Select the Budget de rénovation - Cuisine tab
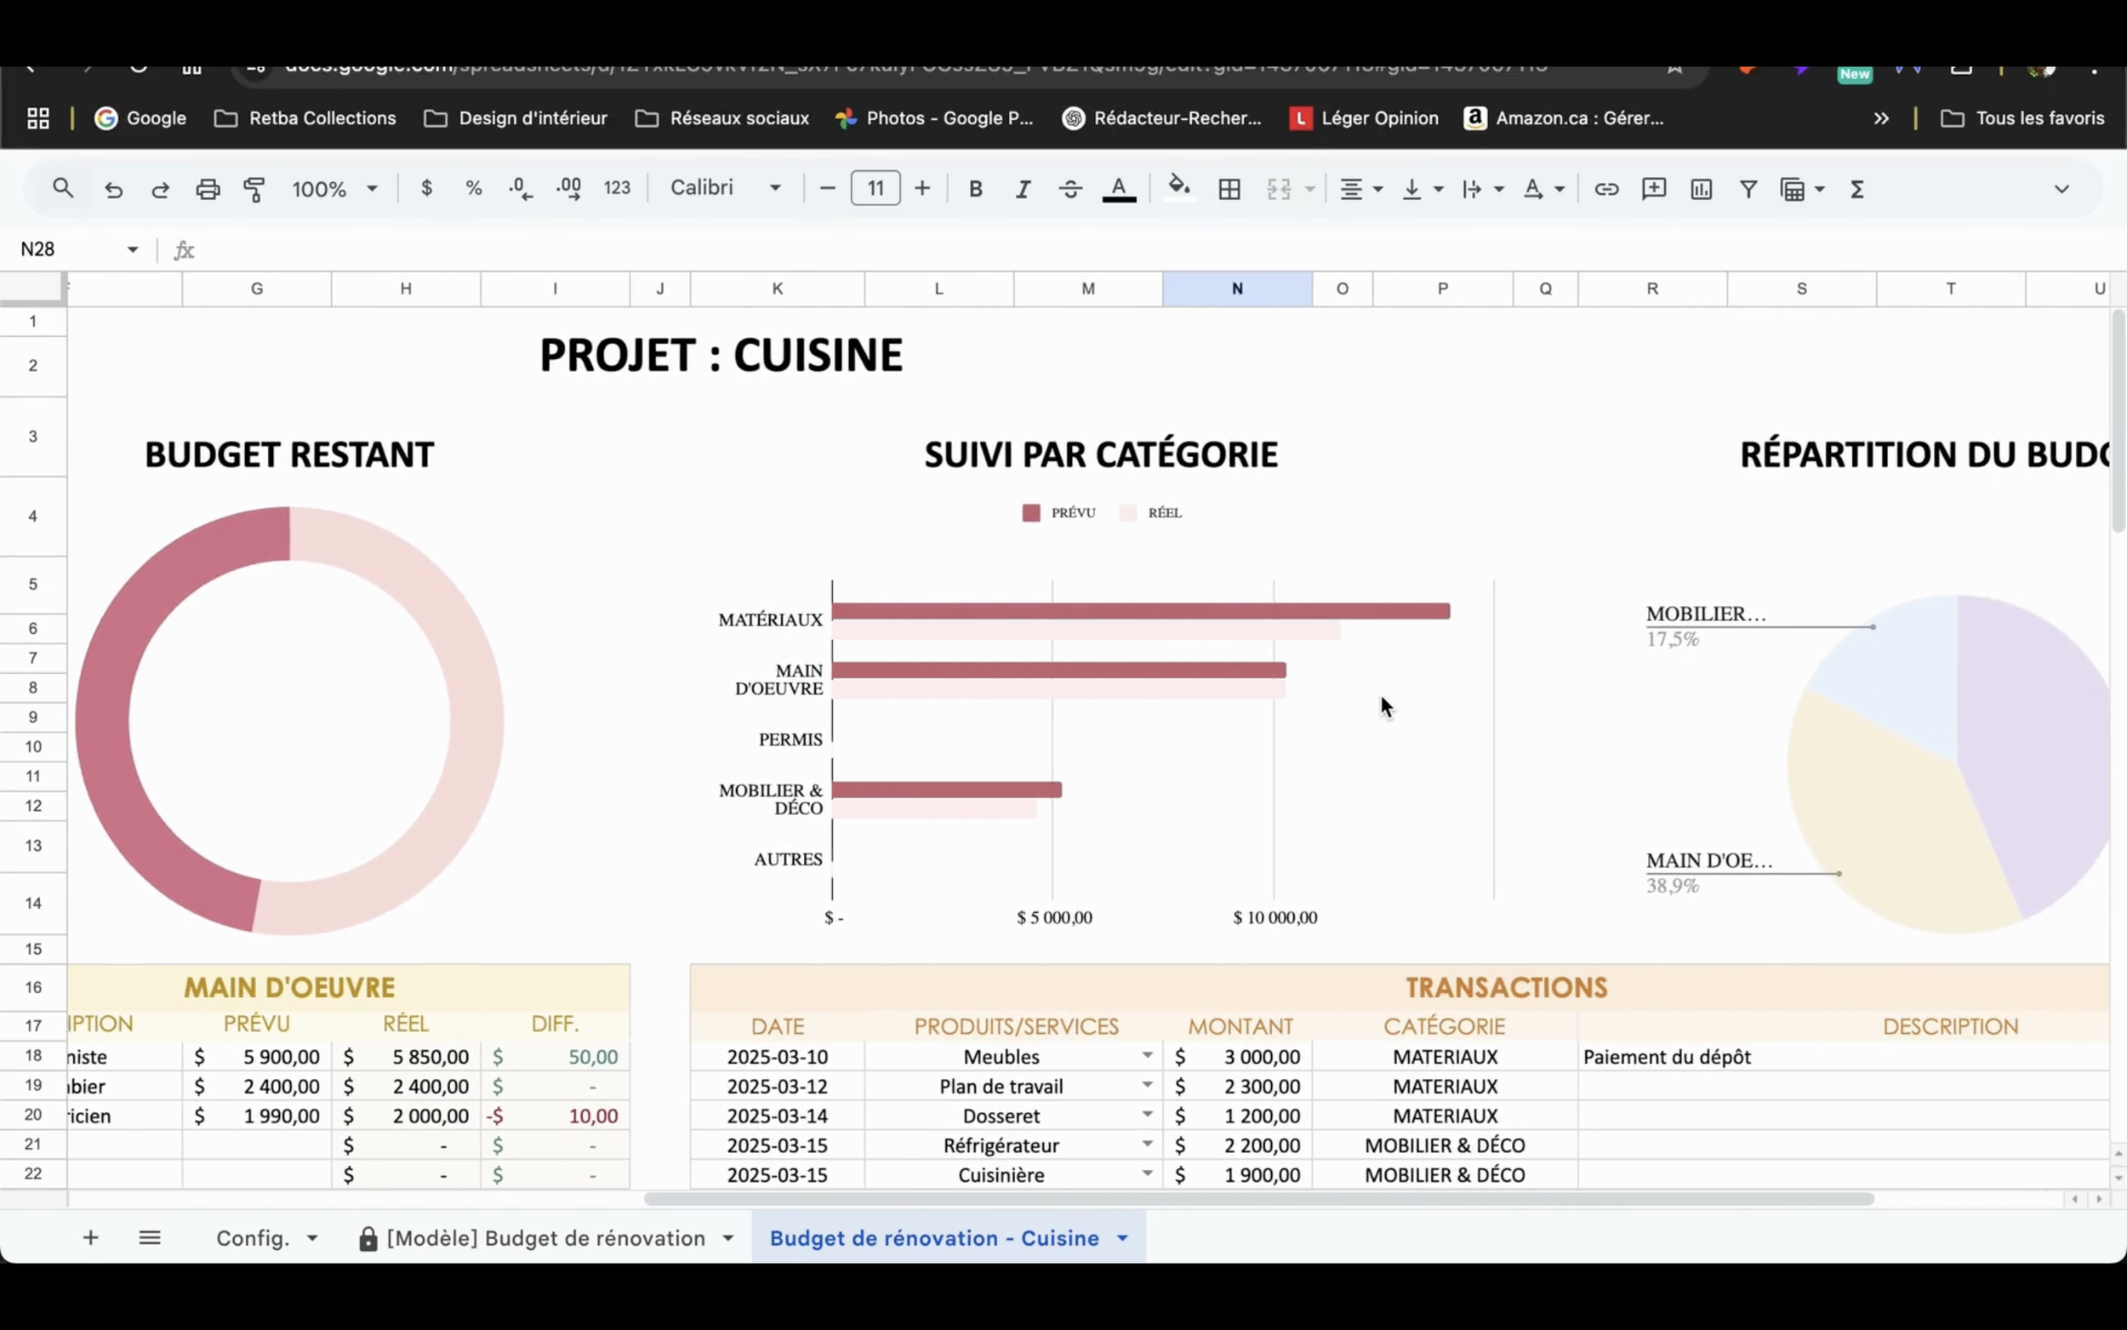 [934, 1237]
